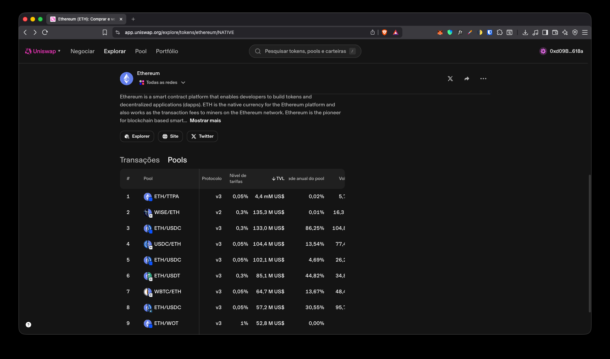Open Brave Rewards triangle icon
The image size is (610, 359).
click(x=395, y=32)
